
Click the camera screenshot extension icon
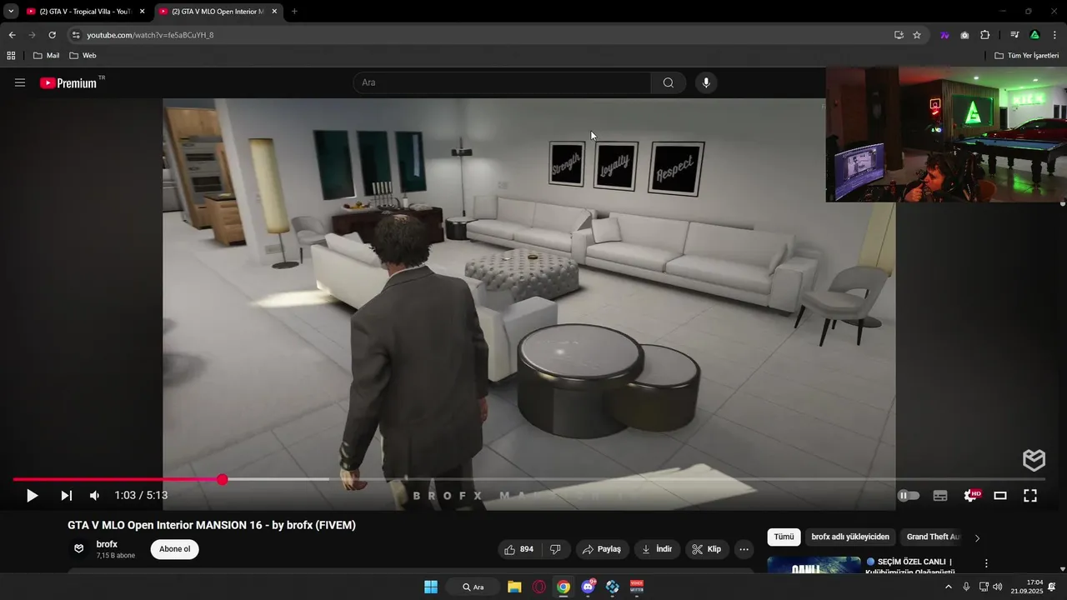[964, 35]
